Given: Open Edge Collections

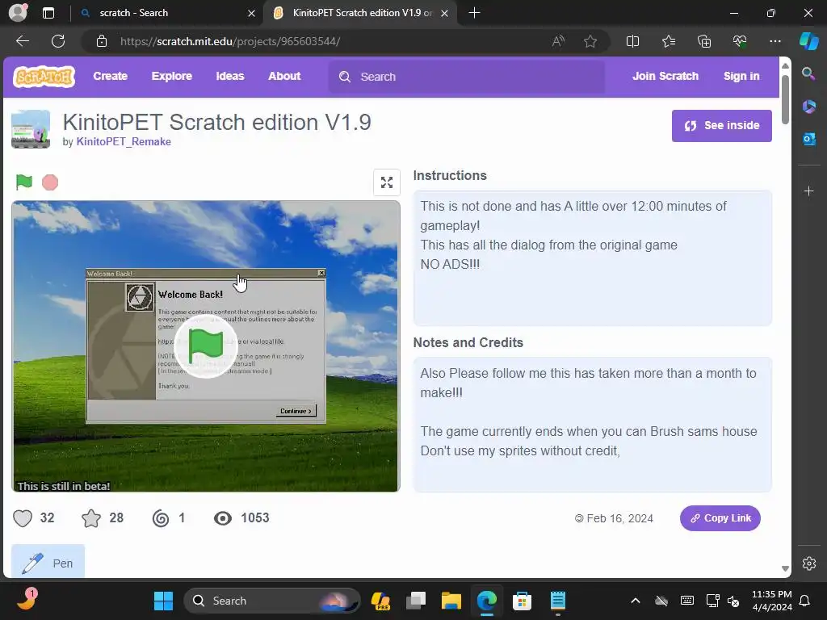Looking at the screenshot, I should point(704,41).
